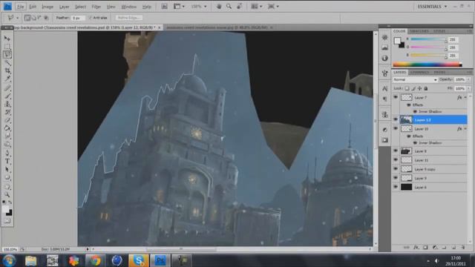Choose Subtract from selection option
Screen dimensions: 475x267
pos(39,18)
